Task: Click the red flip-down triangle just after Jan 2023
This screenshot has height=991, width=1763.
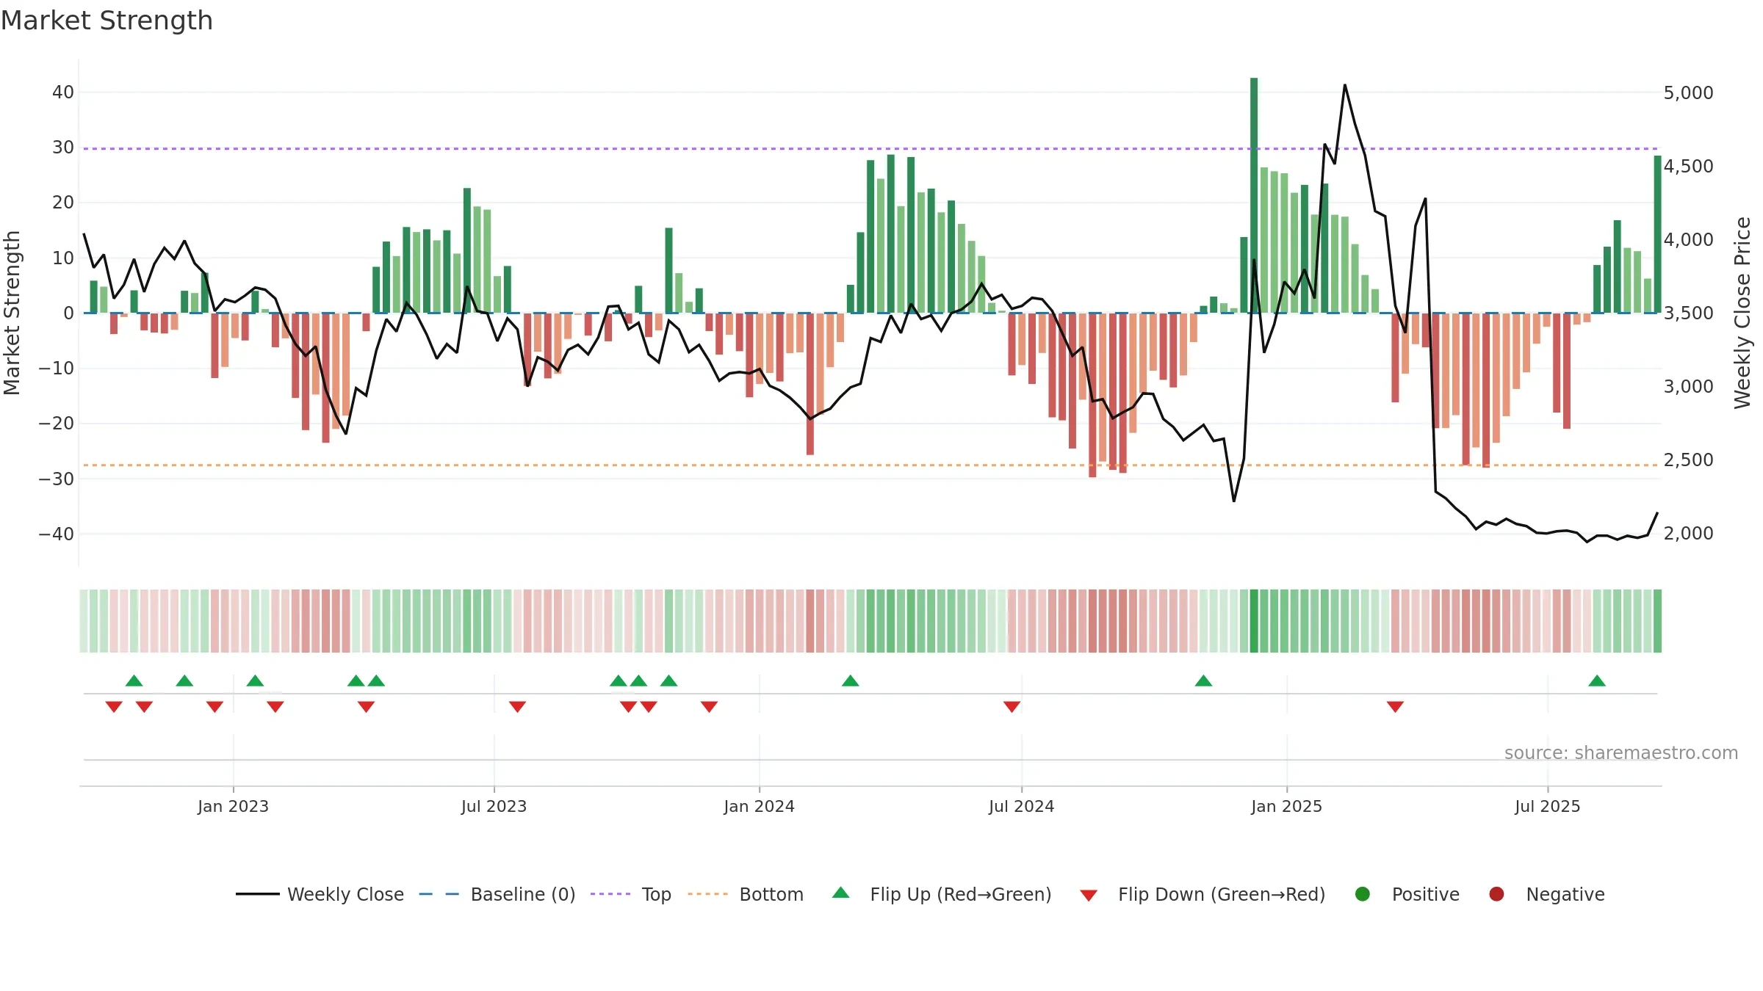Action: (275, 706)
